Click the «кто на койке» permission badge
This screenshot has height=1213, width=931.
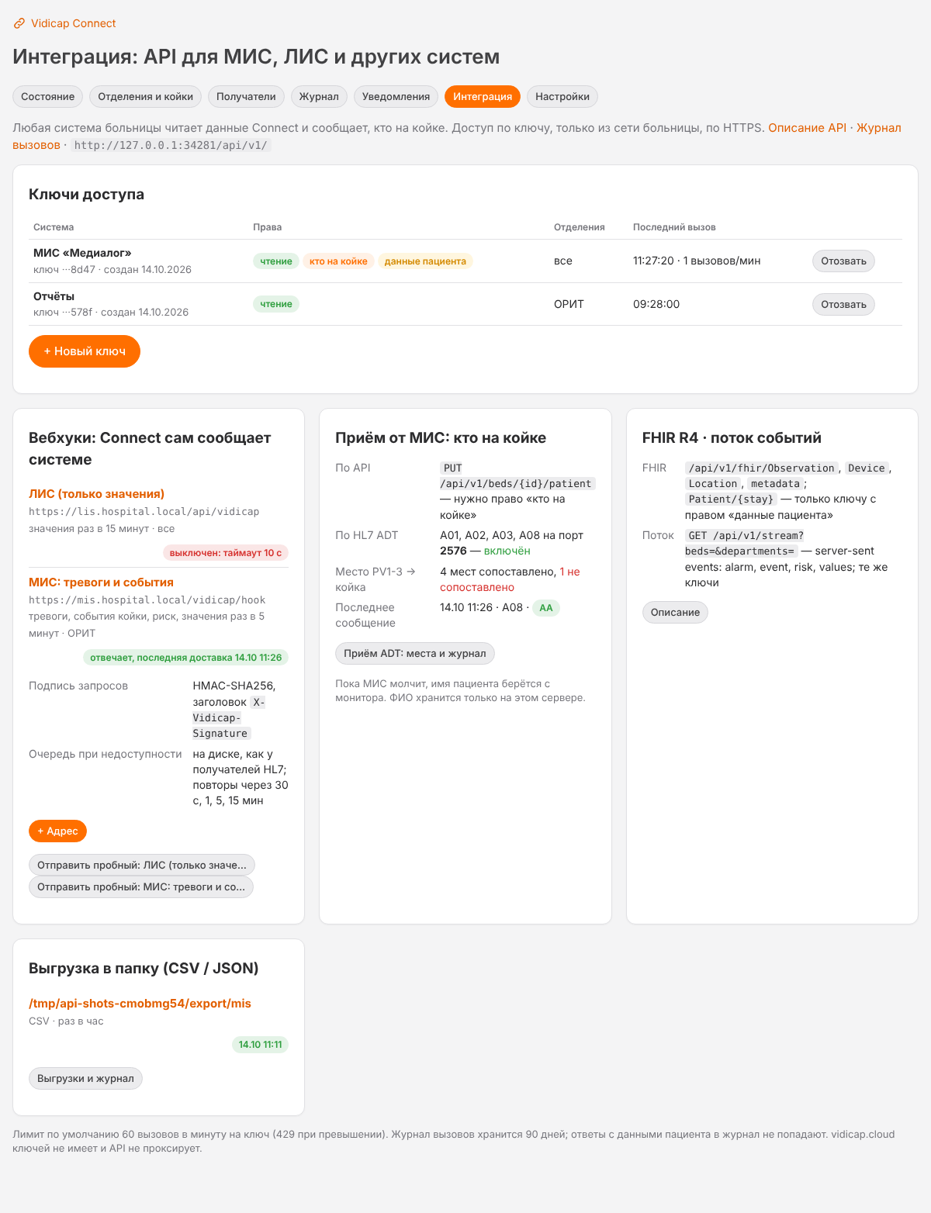[x=338, y=261]
